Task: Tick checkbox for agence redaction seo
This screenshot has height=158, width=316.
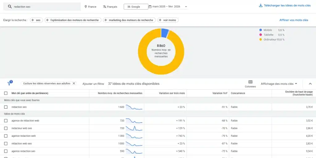Action: coord(6,151)
